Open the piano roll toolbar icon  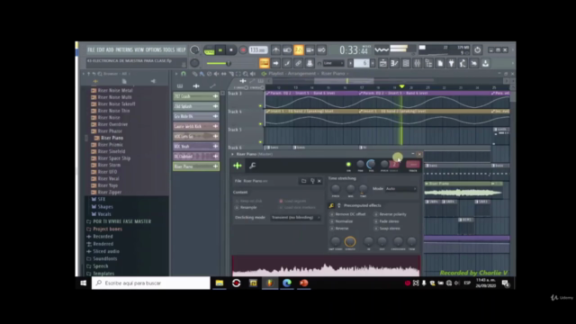pos(394,64)
